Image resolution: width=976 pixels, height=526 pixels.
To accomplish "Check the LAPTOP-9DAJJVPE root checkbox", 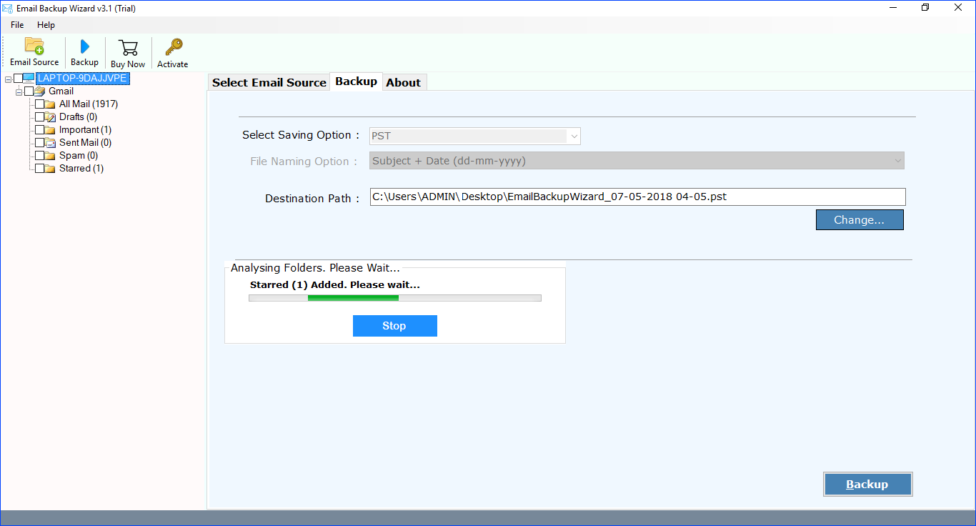I will point(18,78).
